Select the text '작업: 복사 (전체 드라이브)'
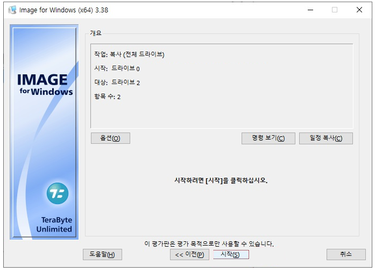Image resolution: width=375 pixels, height=272 pixels. [x=129, y=54]
